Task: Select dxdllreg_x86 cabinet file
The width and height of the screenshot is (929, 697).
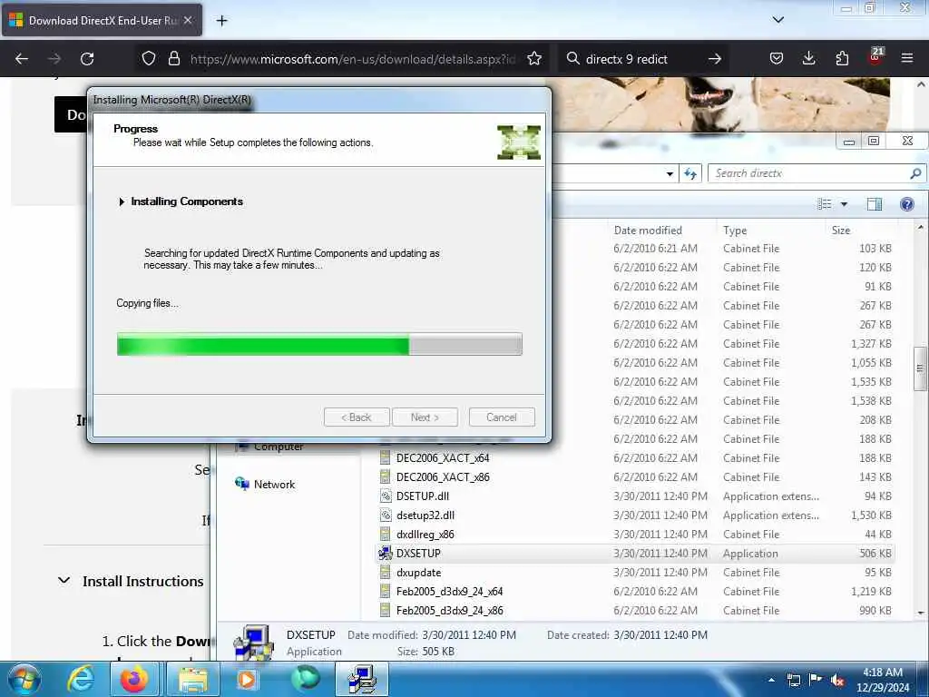Action: (x=425, y=534)
